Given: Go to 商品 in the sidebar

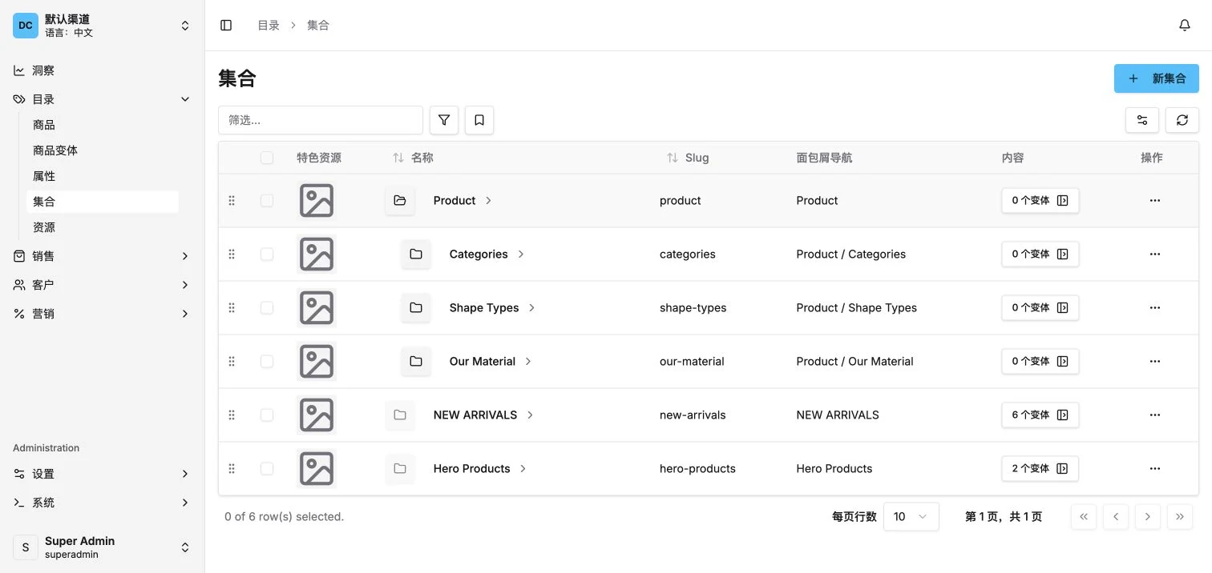Looking at the screenshot, I should coord(103,125).
